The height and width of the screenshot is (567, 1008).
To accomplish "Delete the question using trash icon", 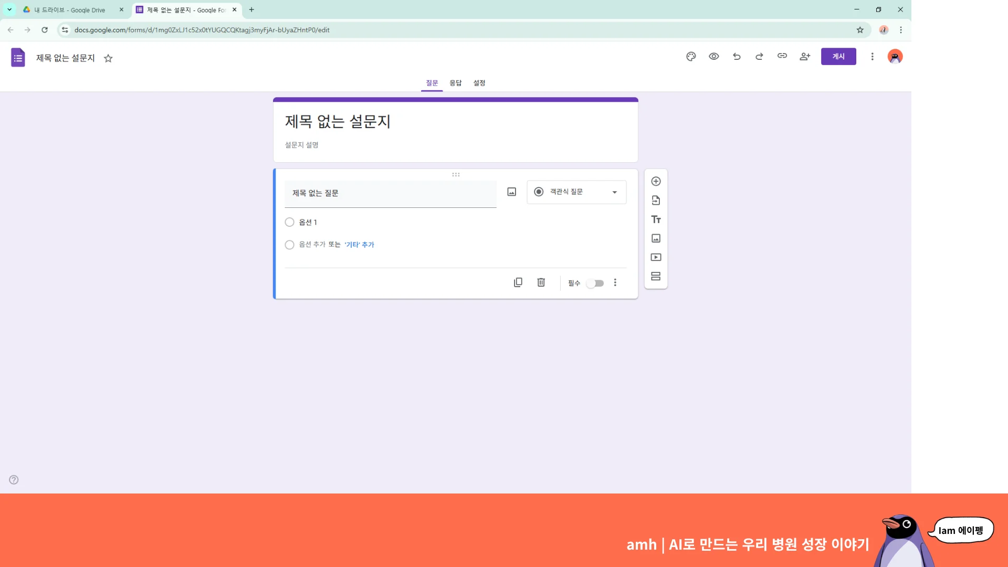I will pyautogui.click(x=541, y=282).
